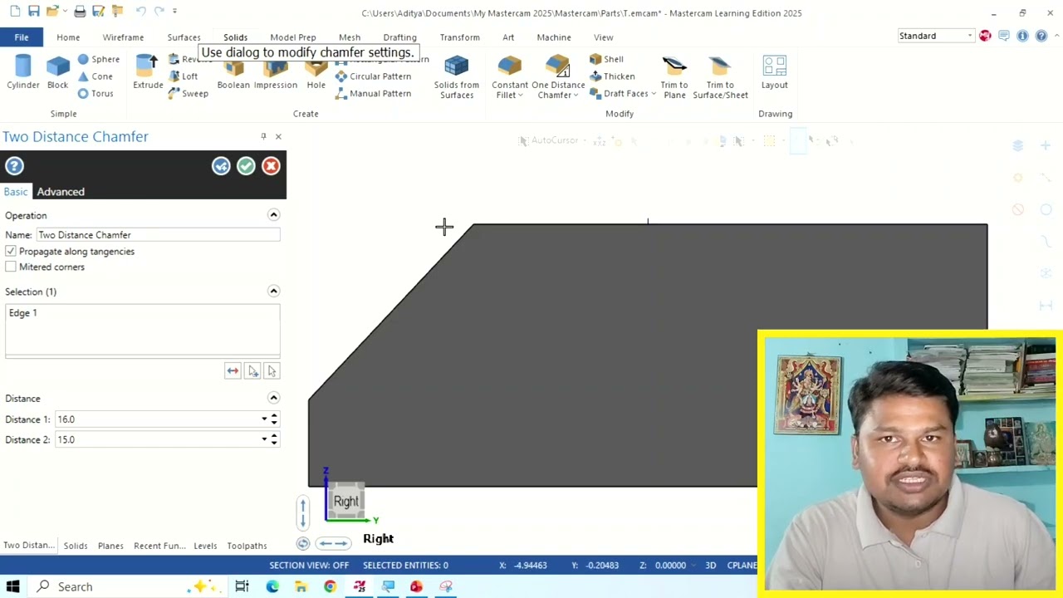Image resolution: width=1063 pixels, height=598 pixels.
Task: Expand the One Distance Chamfer dropdown
Action: (575, 96)
